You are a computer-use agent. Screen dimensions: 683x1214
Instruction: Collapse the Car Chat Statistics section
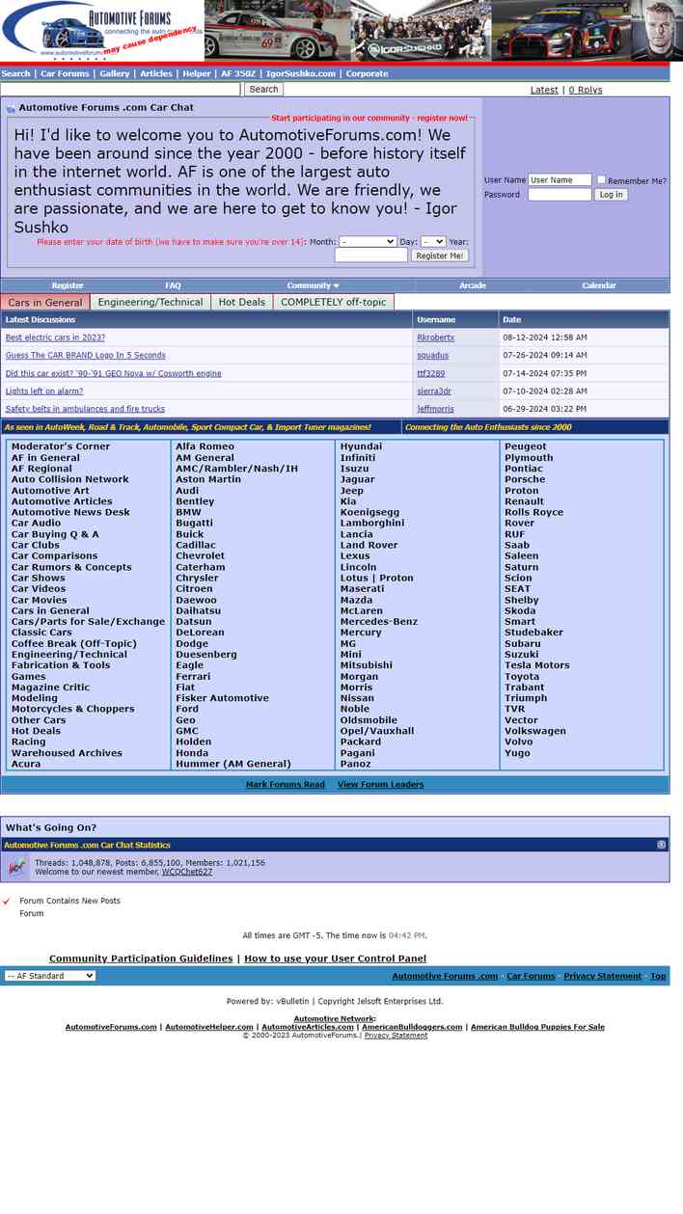[661, 845]
